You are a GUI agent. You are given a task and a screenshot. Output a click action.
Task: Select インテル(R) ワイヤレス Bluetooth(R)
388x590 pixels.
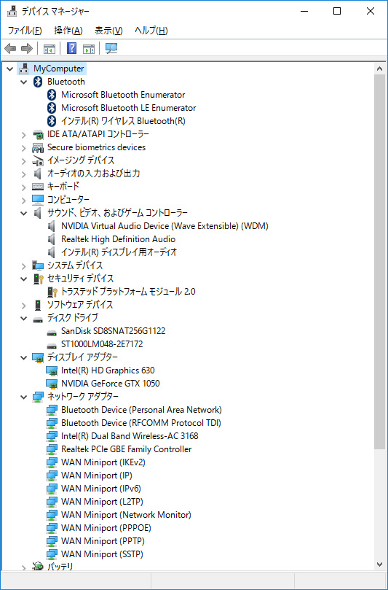click(x=123, y=121)
